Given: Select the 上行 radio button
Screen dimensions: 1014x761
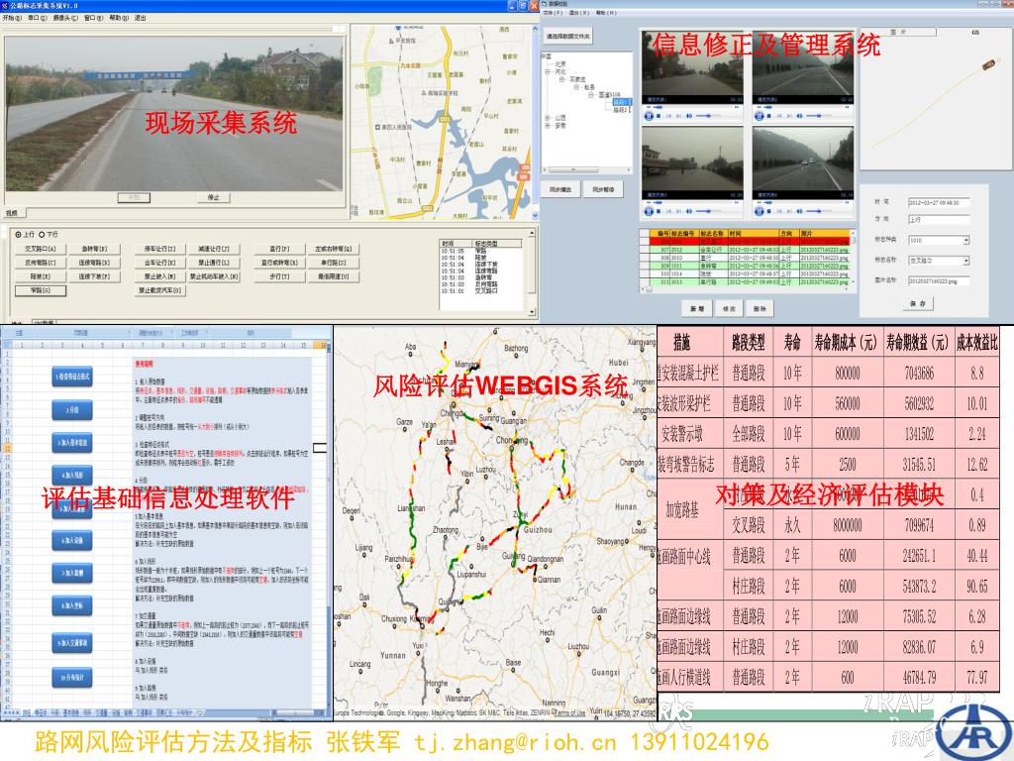Looking at the screenshot, I should pyautogui.click(x=18, y=234).
